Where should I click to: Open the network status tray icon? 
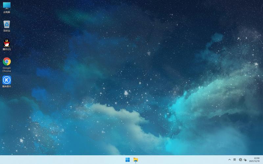[240, 160]
